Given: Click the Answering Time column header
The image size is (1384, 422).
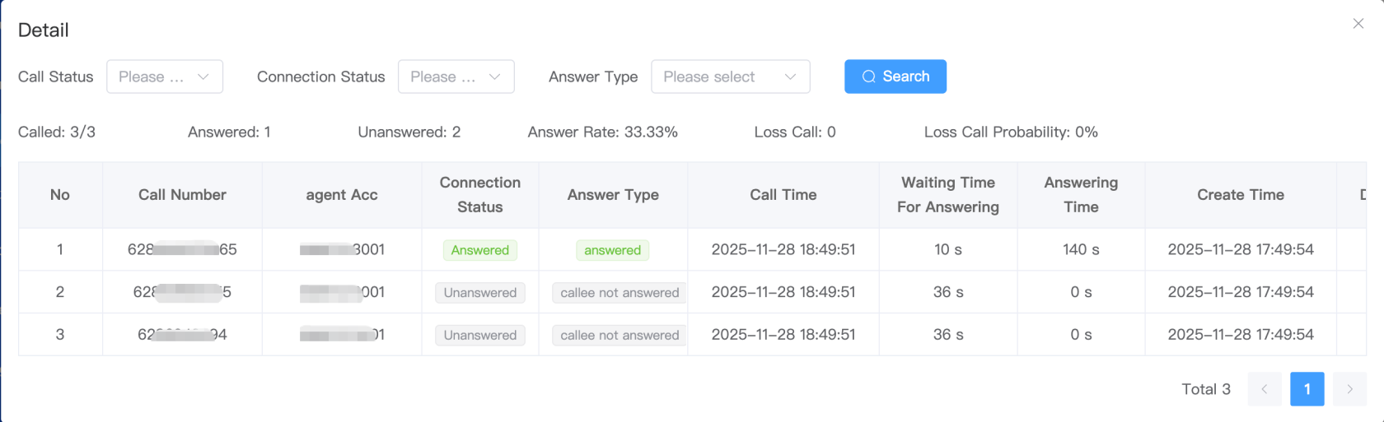Looking at the screenshot, I should (x=1081, y=195).
